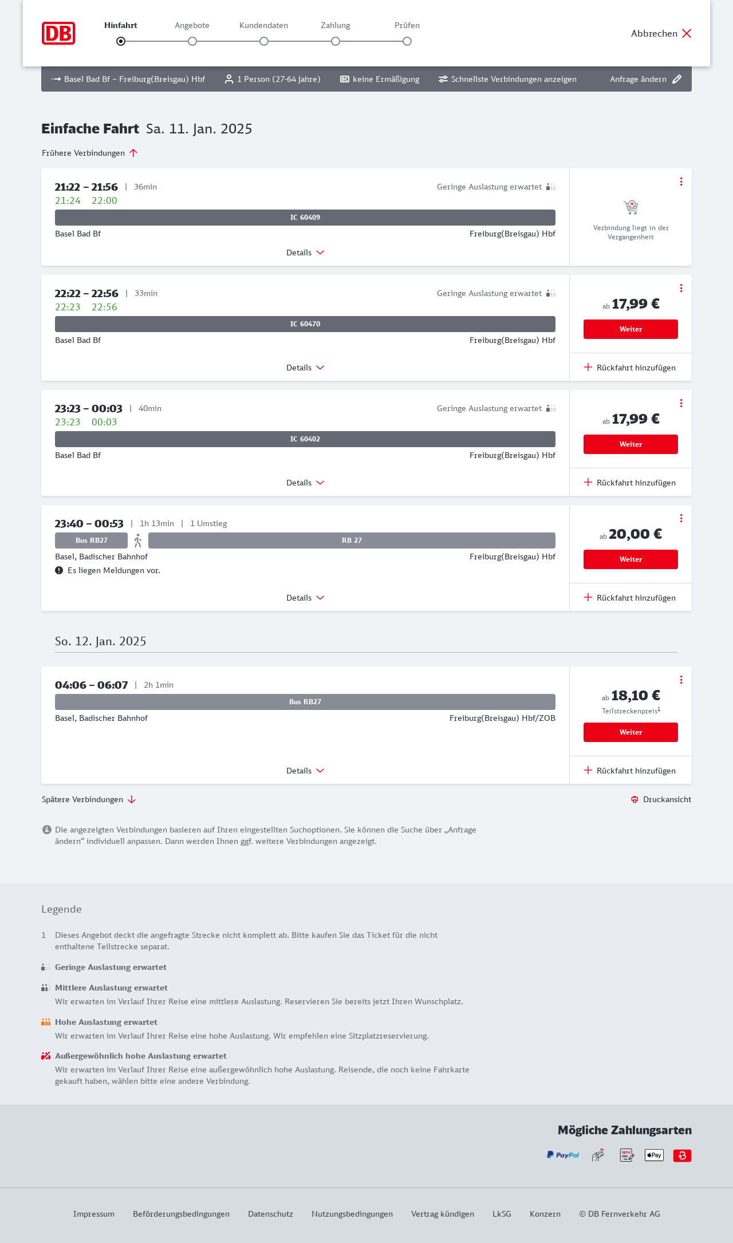The image size is (733, 1243).
Task: Open the three-dot menu for IC 60470
Action: pyautogui.click(x=681, y=288)
